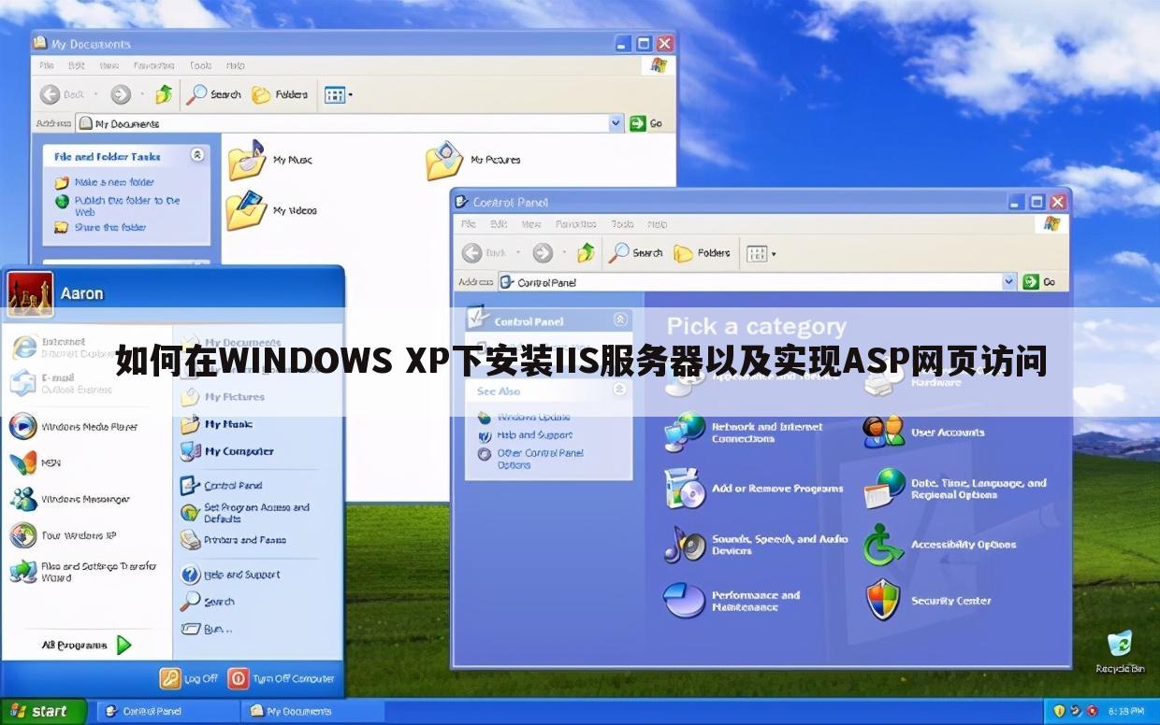Viewport: 1160px width, 725px height.
Task: Select My Videos folder icon
Action: click(247, 210)
